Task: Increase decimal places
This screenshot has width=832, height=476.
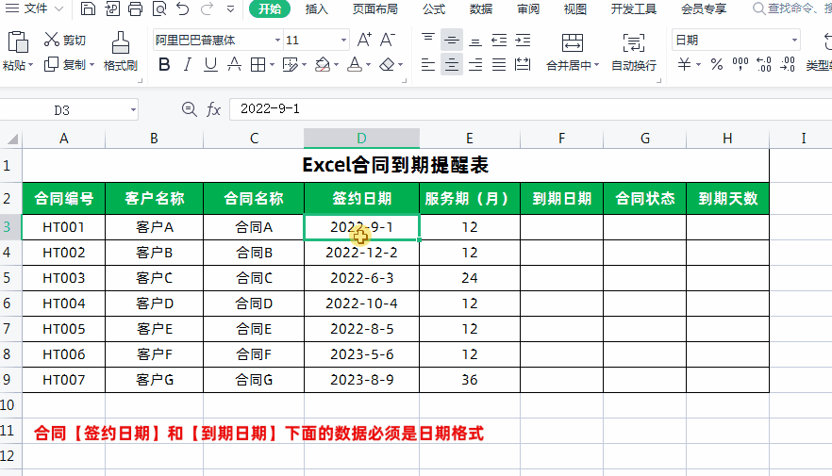Action: [764, 65]
